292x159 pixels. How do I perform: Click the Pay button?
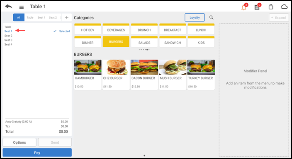click(x=37, y=152)
